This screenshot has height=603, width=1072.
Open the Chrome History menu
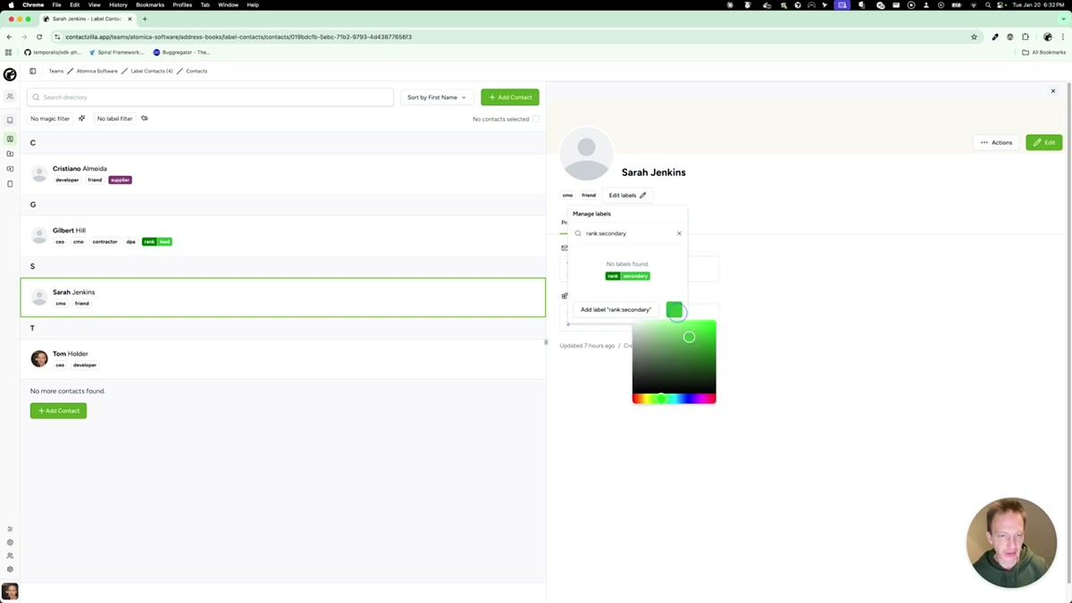click(x=117, y=4)
